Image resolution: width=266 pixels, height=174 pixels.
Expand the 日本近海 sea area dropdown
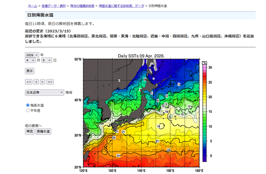pos(44,92)
